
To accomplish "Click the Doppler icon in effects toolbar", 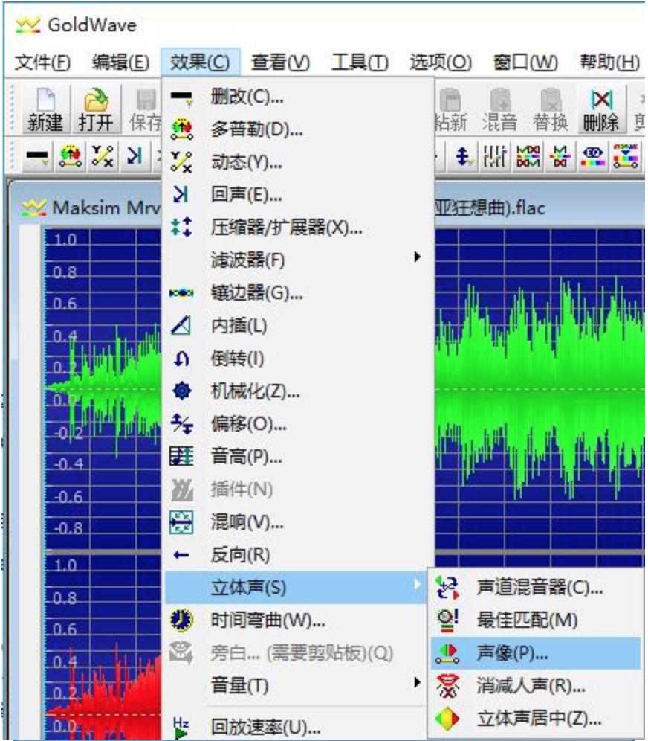I will (70, 156).
